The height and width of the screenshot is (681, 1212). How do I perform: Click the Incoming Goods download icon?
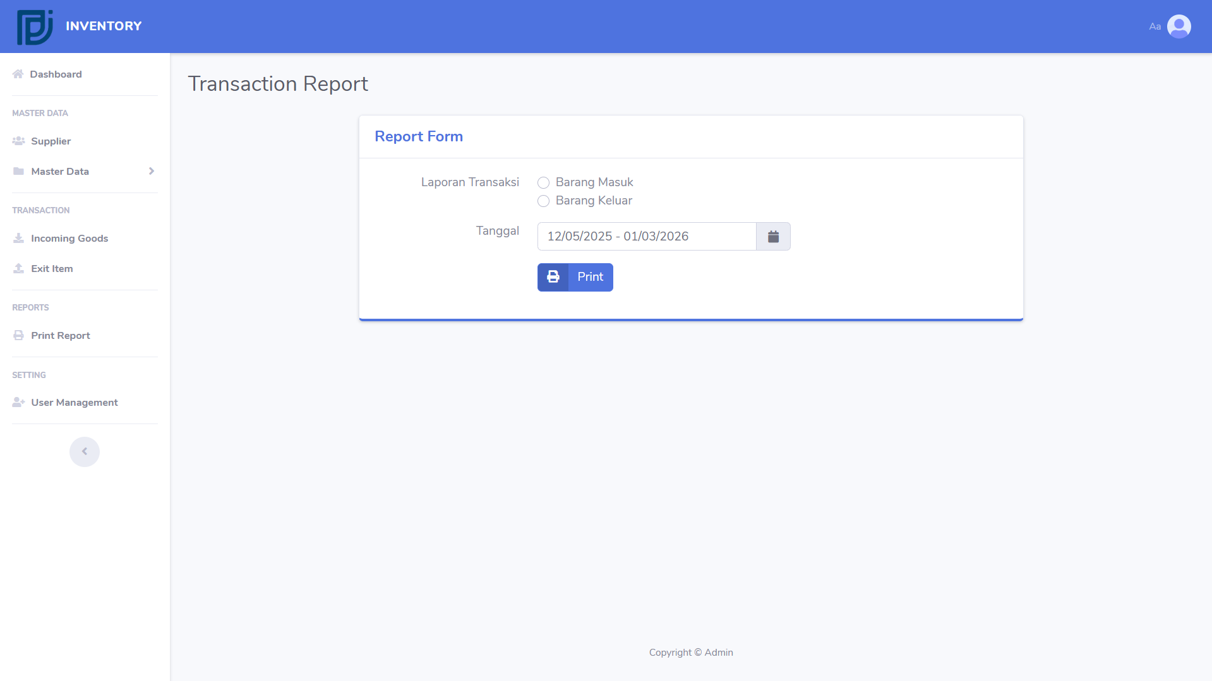point(18,239)
